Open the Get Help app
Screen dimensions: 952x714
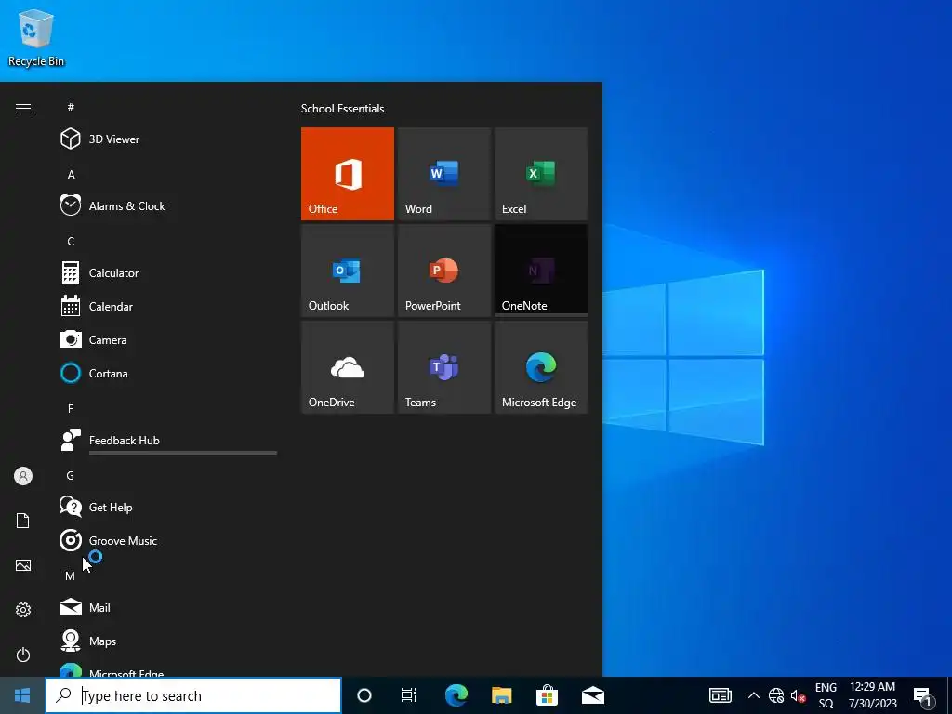point(167,507)
